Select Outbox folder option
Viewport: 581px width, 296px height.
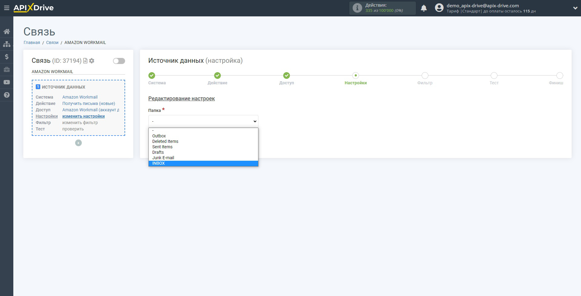(x=203, y=136)
